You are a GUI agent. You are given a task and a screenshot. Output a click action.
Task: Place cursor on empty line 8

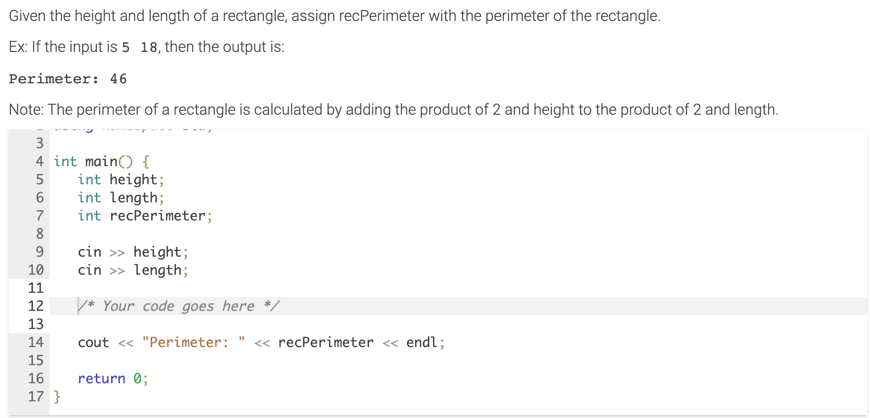pyautogui.click(x=286, y=234)
